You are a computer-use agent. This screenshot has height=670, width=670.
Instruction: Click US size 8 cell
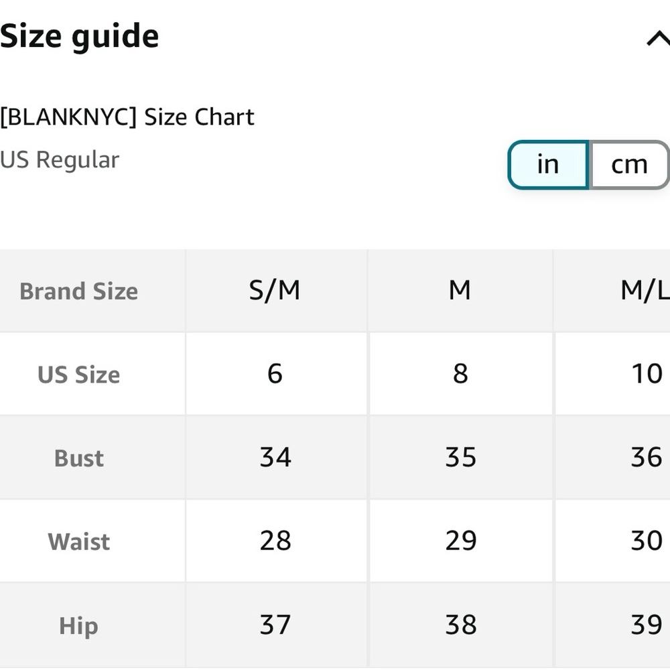point(460,373)
